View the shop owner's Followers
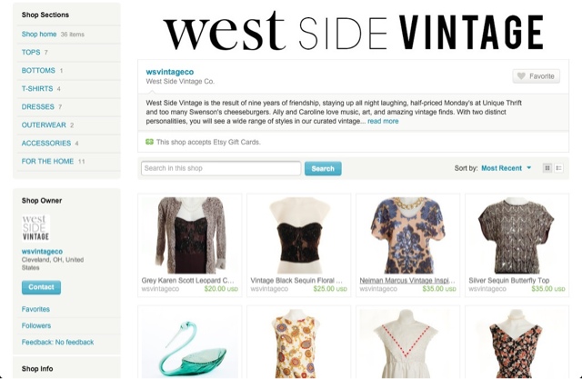Viewport: 582px width, 379px height. 36,325
